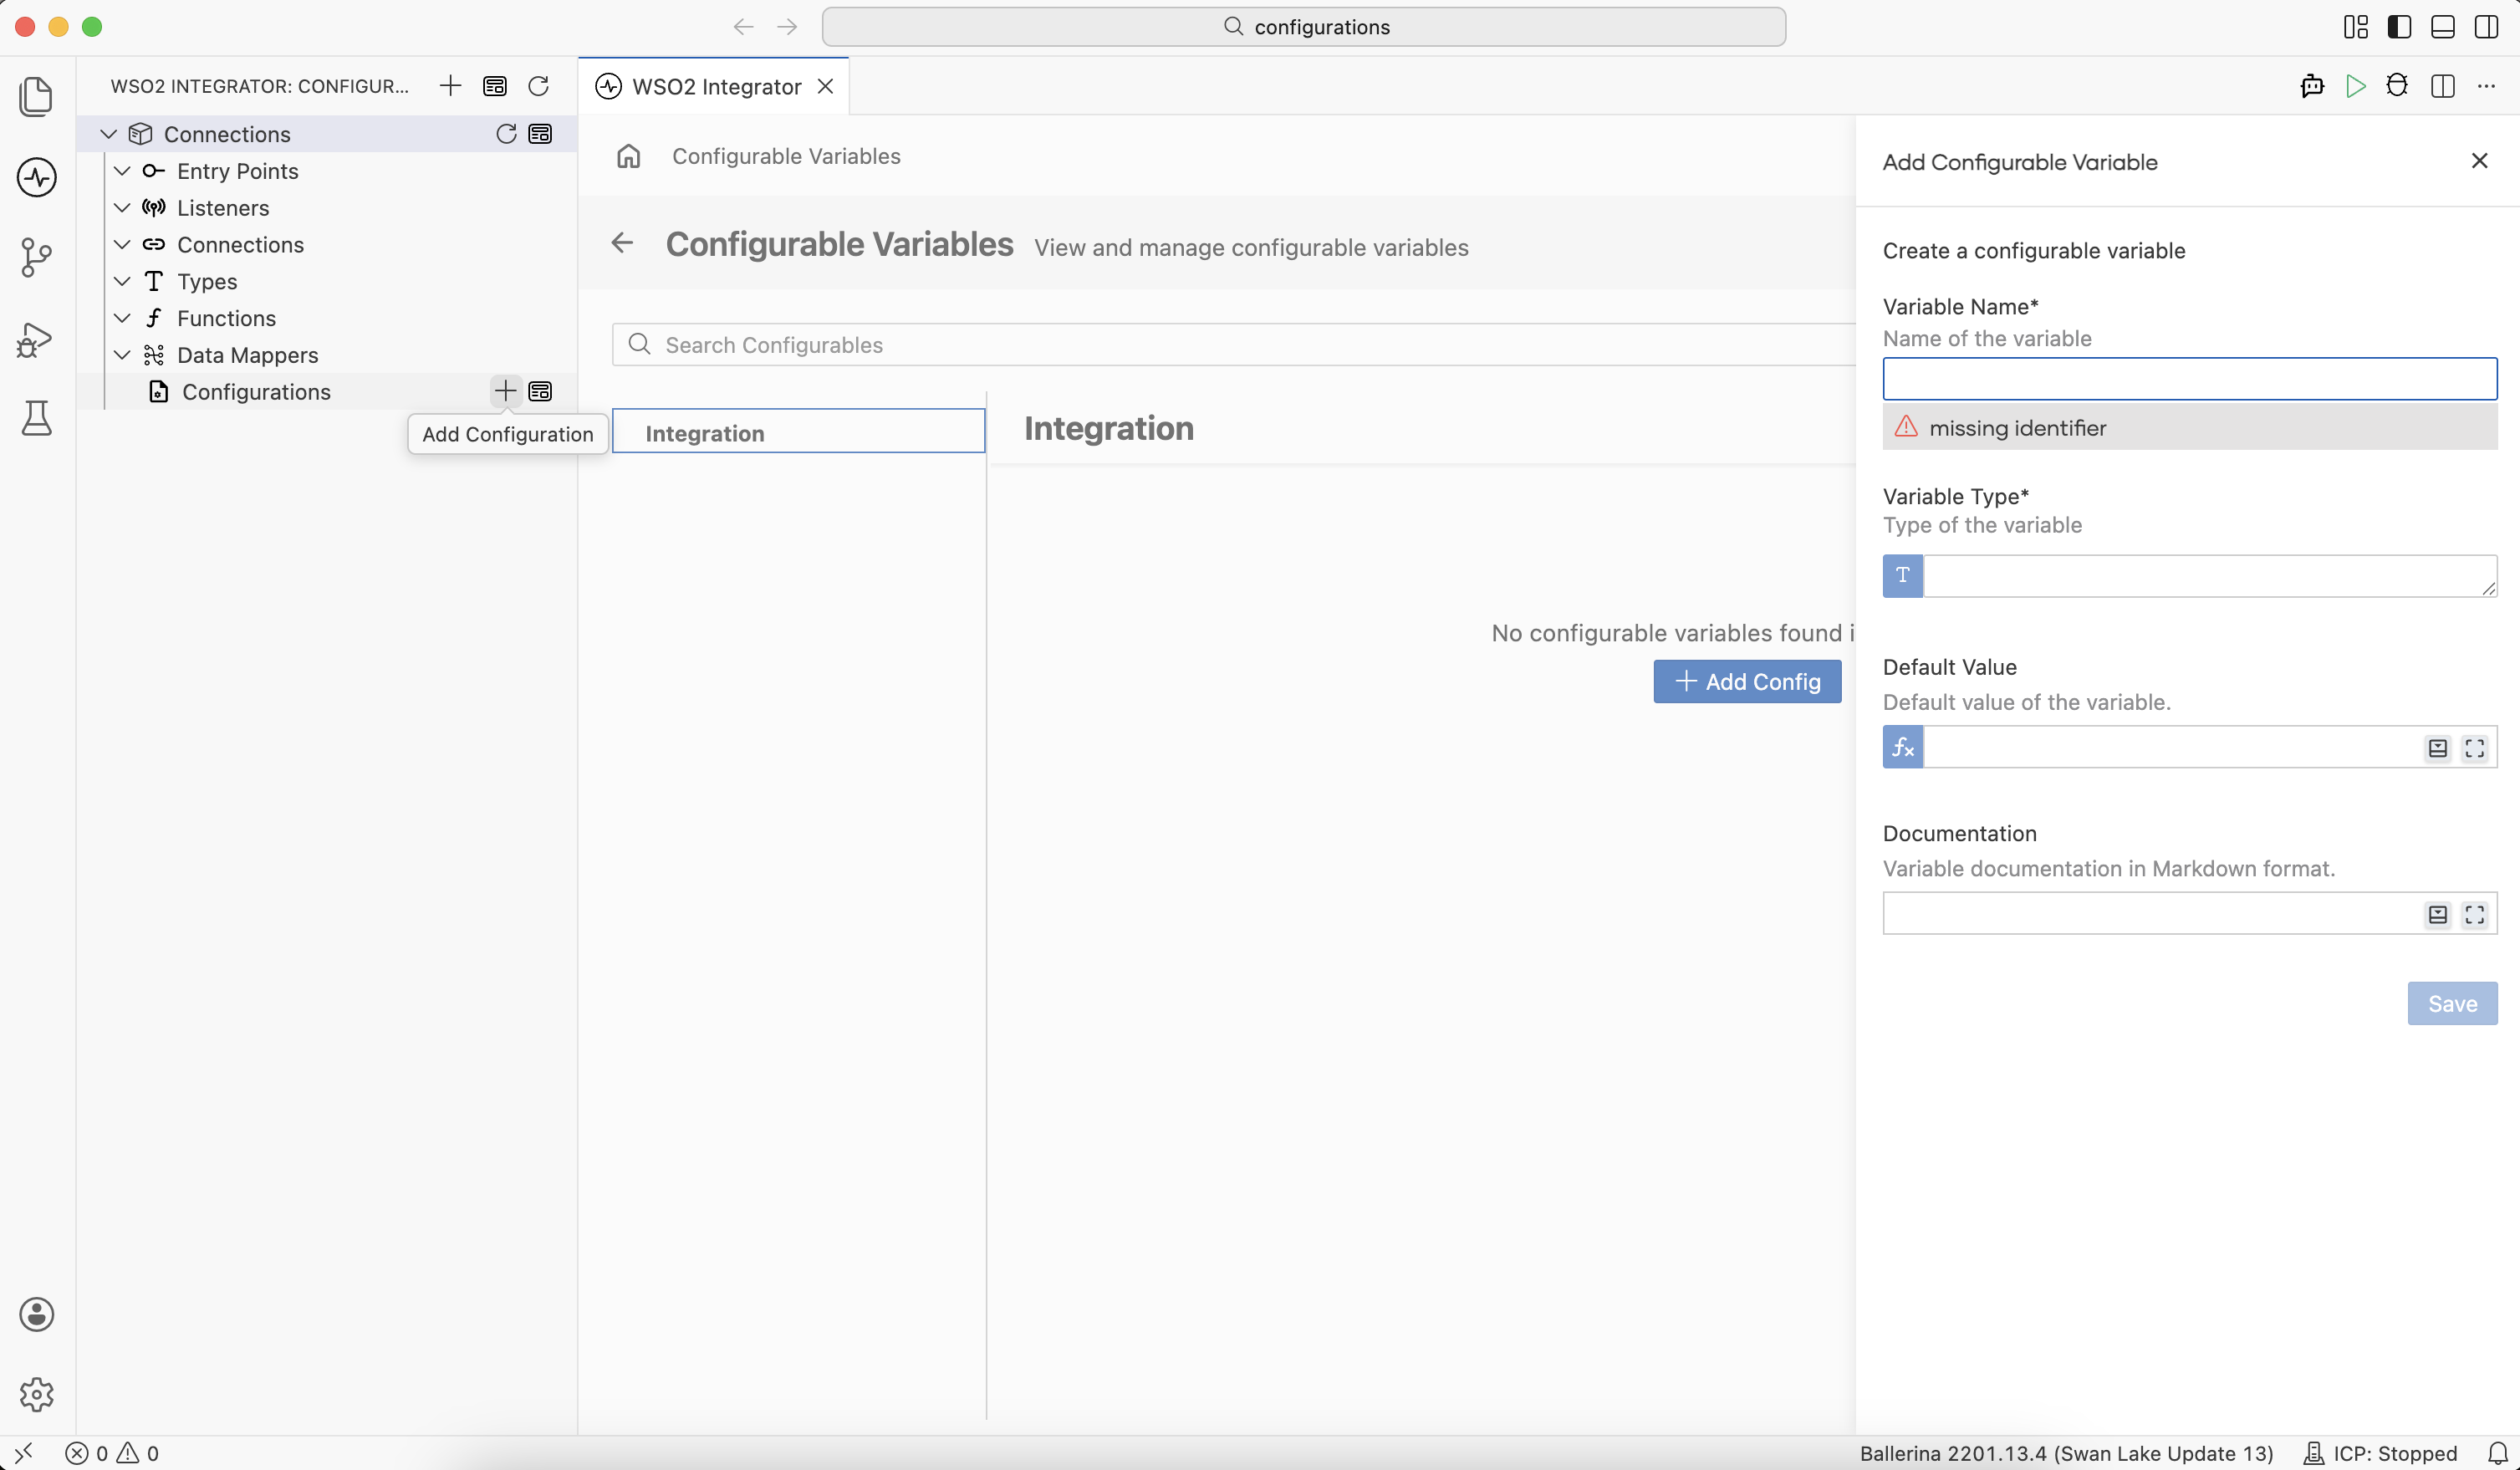Screen dimensions: 2520x1470
Task: Click the T type icon in Variable Type
Action: (x=1903, y=576)
